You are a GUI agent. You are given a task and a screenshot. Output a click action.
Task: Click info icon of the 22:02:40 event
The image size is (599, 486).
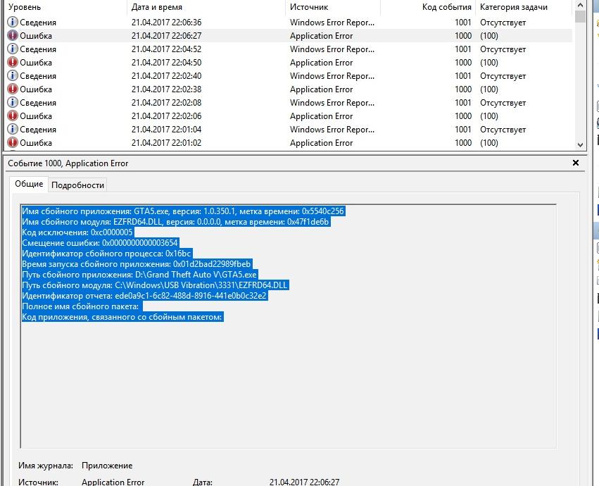[13, 75]
